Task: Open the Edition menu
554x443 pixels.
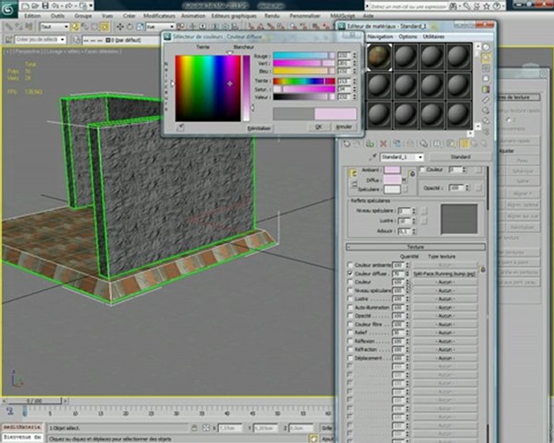Action: (x=33, y=16)
